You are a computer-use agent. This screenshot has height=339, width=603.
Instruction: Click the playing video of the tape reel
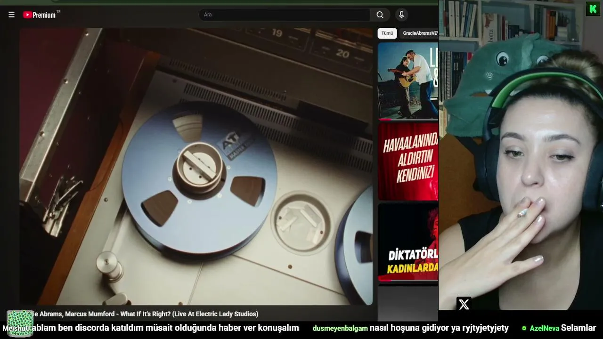tap(196, 166)
